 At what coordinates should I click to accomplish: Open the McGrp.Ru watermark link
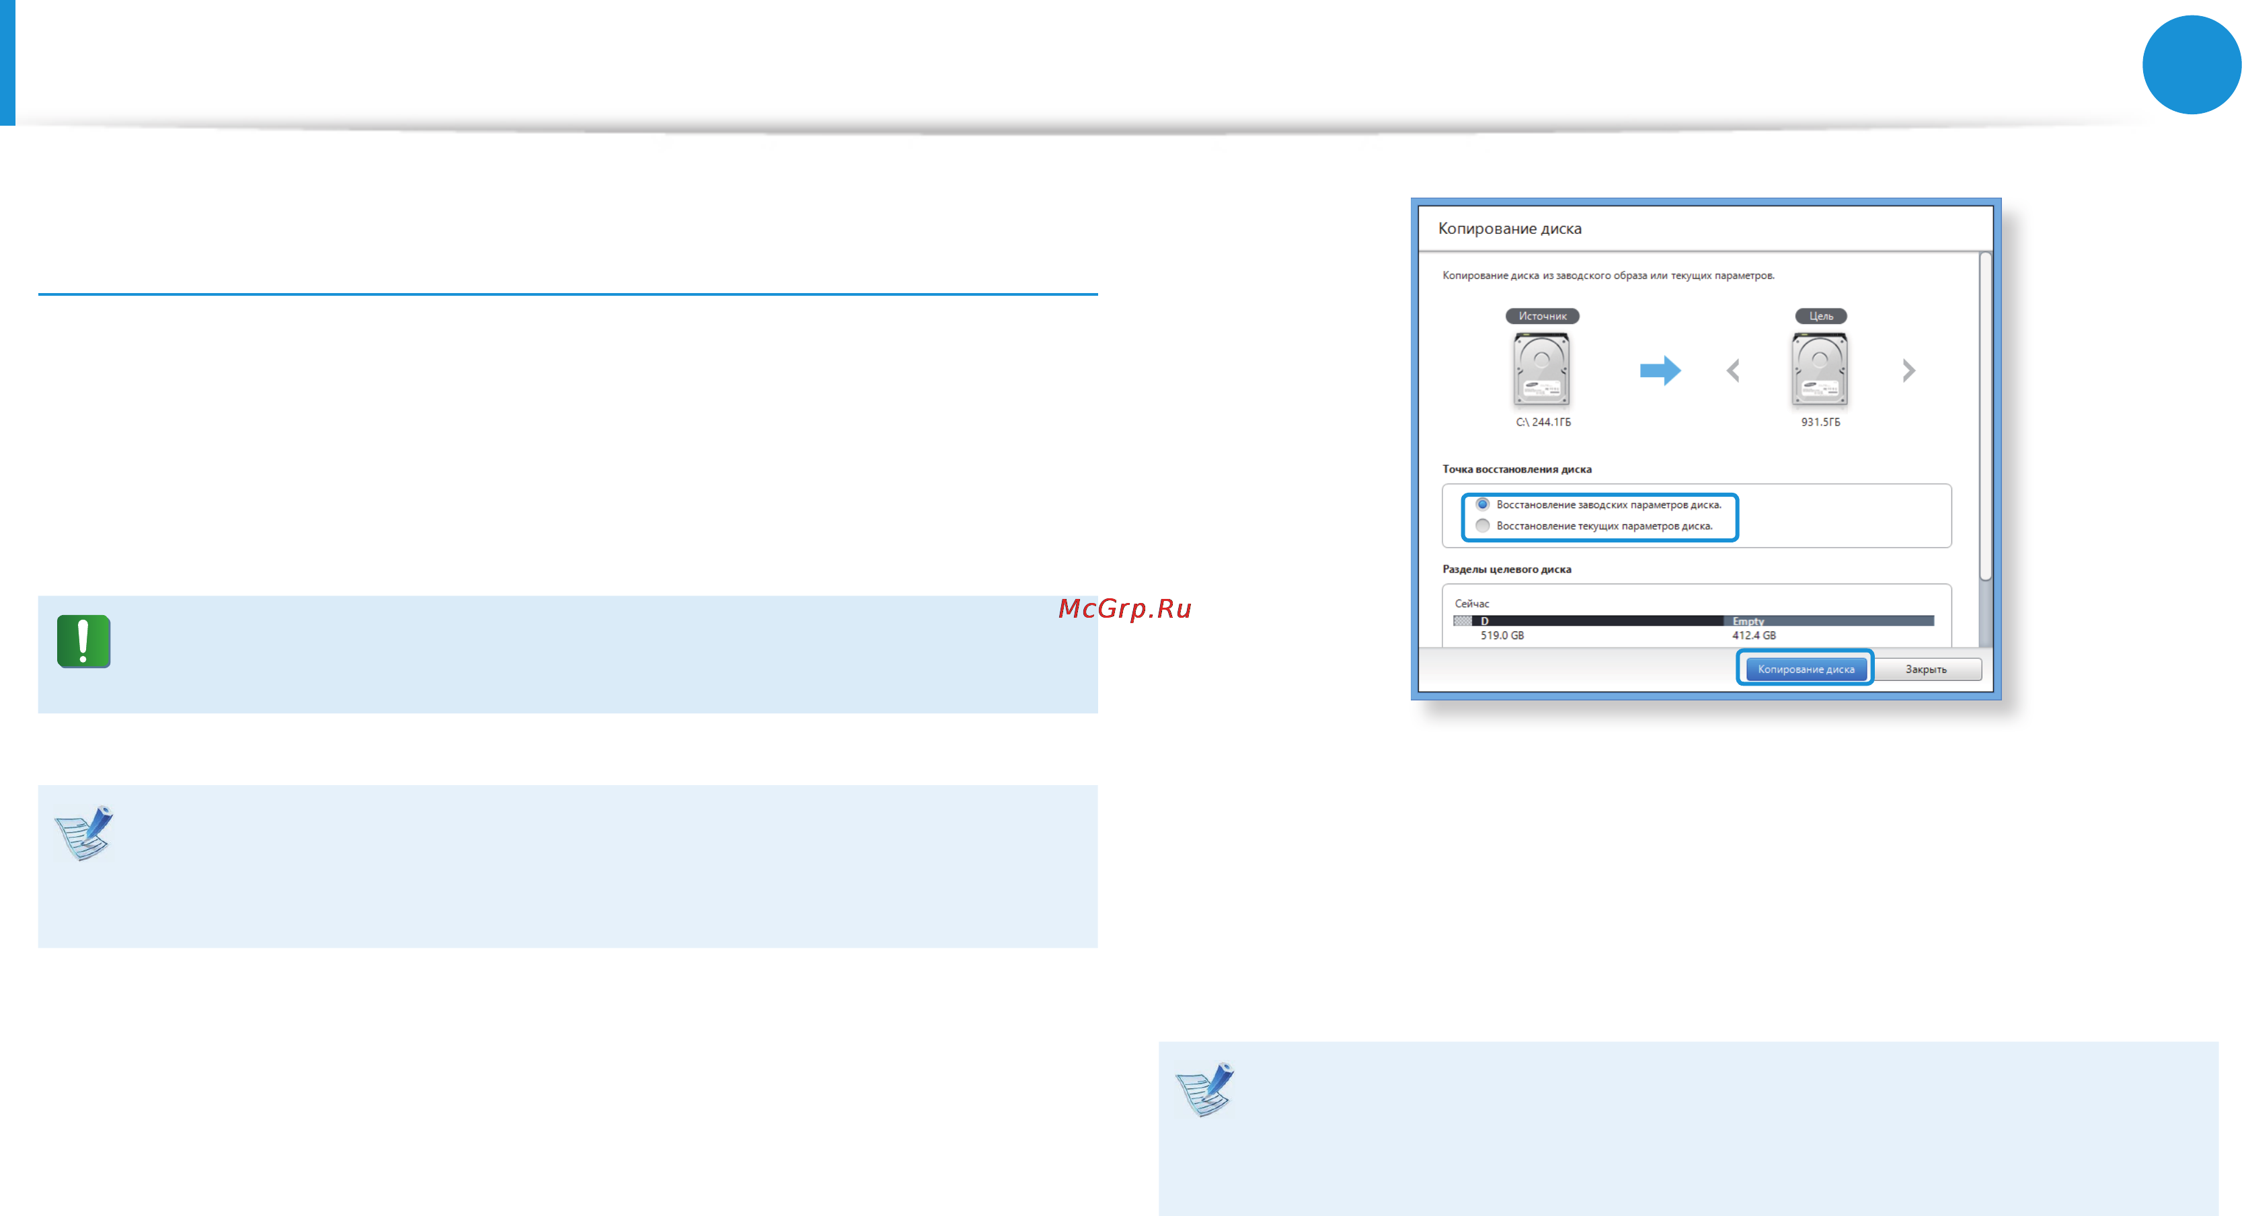(1124, 608)
